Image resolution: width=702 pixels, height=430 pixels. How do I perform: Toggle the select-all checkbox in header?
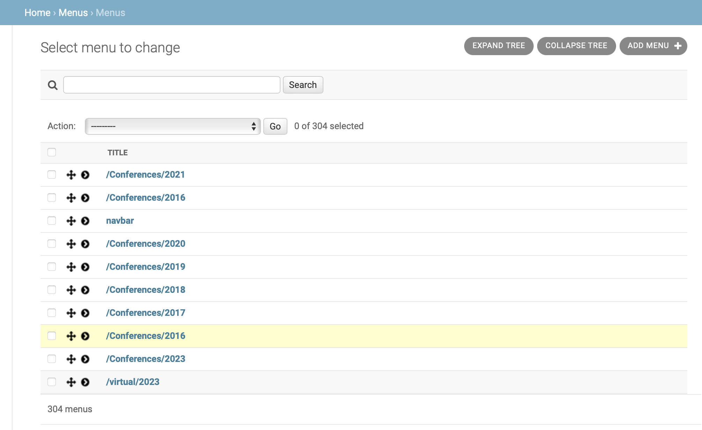pyautogui.click(x=52, y=152)
